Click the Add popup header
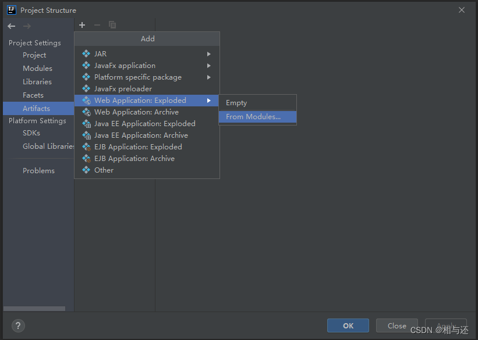This screenshot has height=340, width=478. [x=147, y=39]
